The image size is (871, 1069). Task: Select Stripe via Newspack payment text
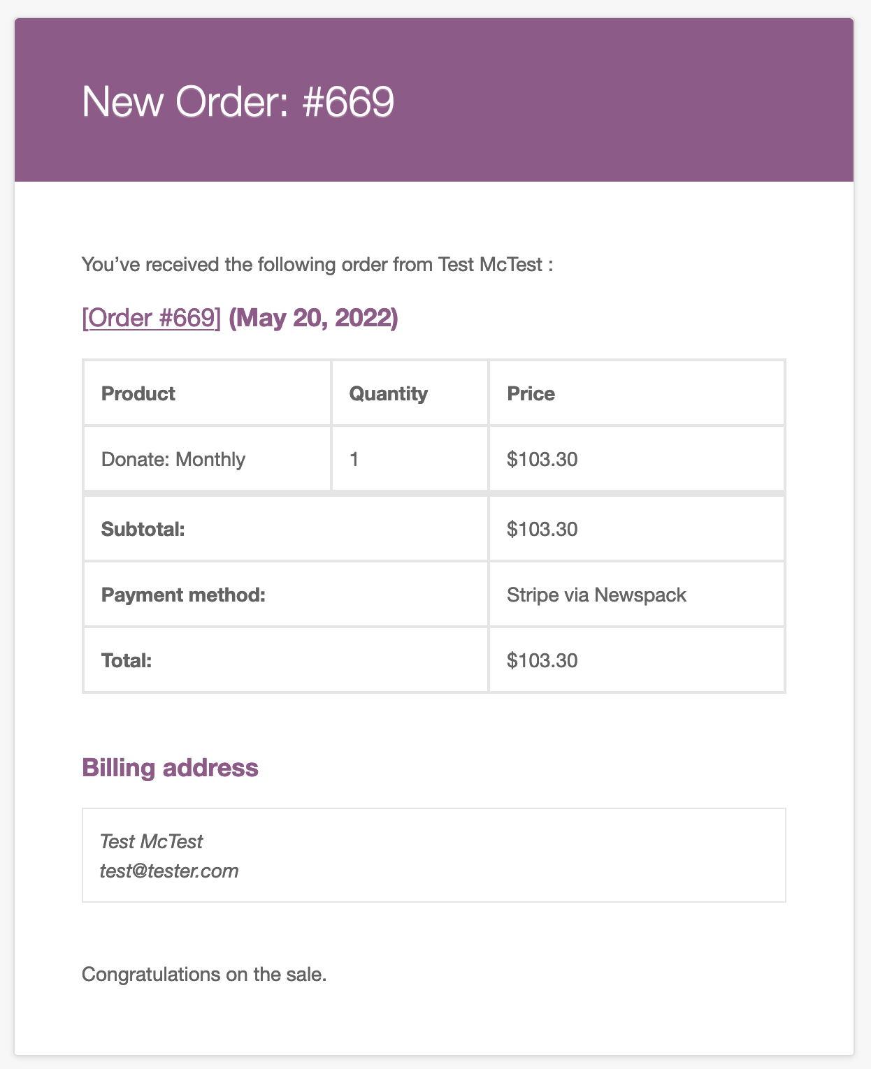tap(596, 595)
